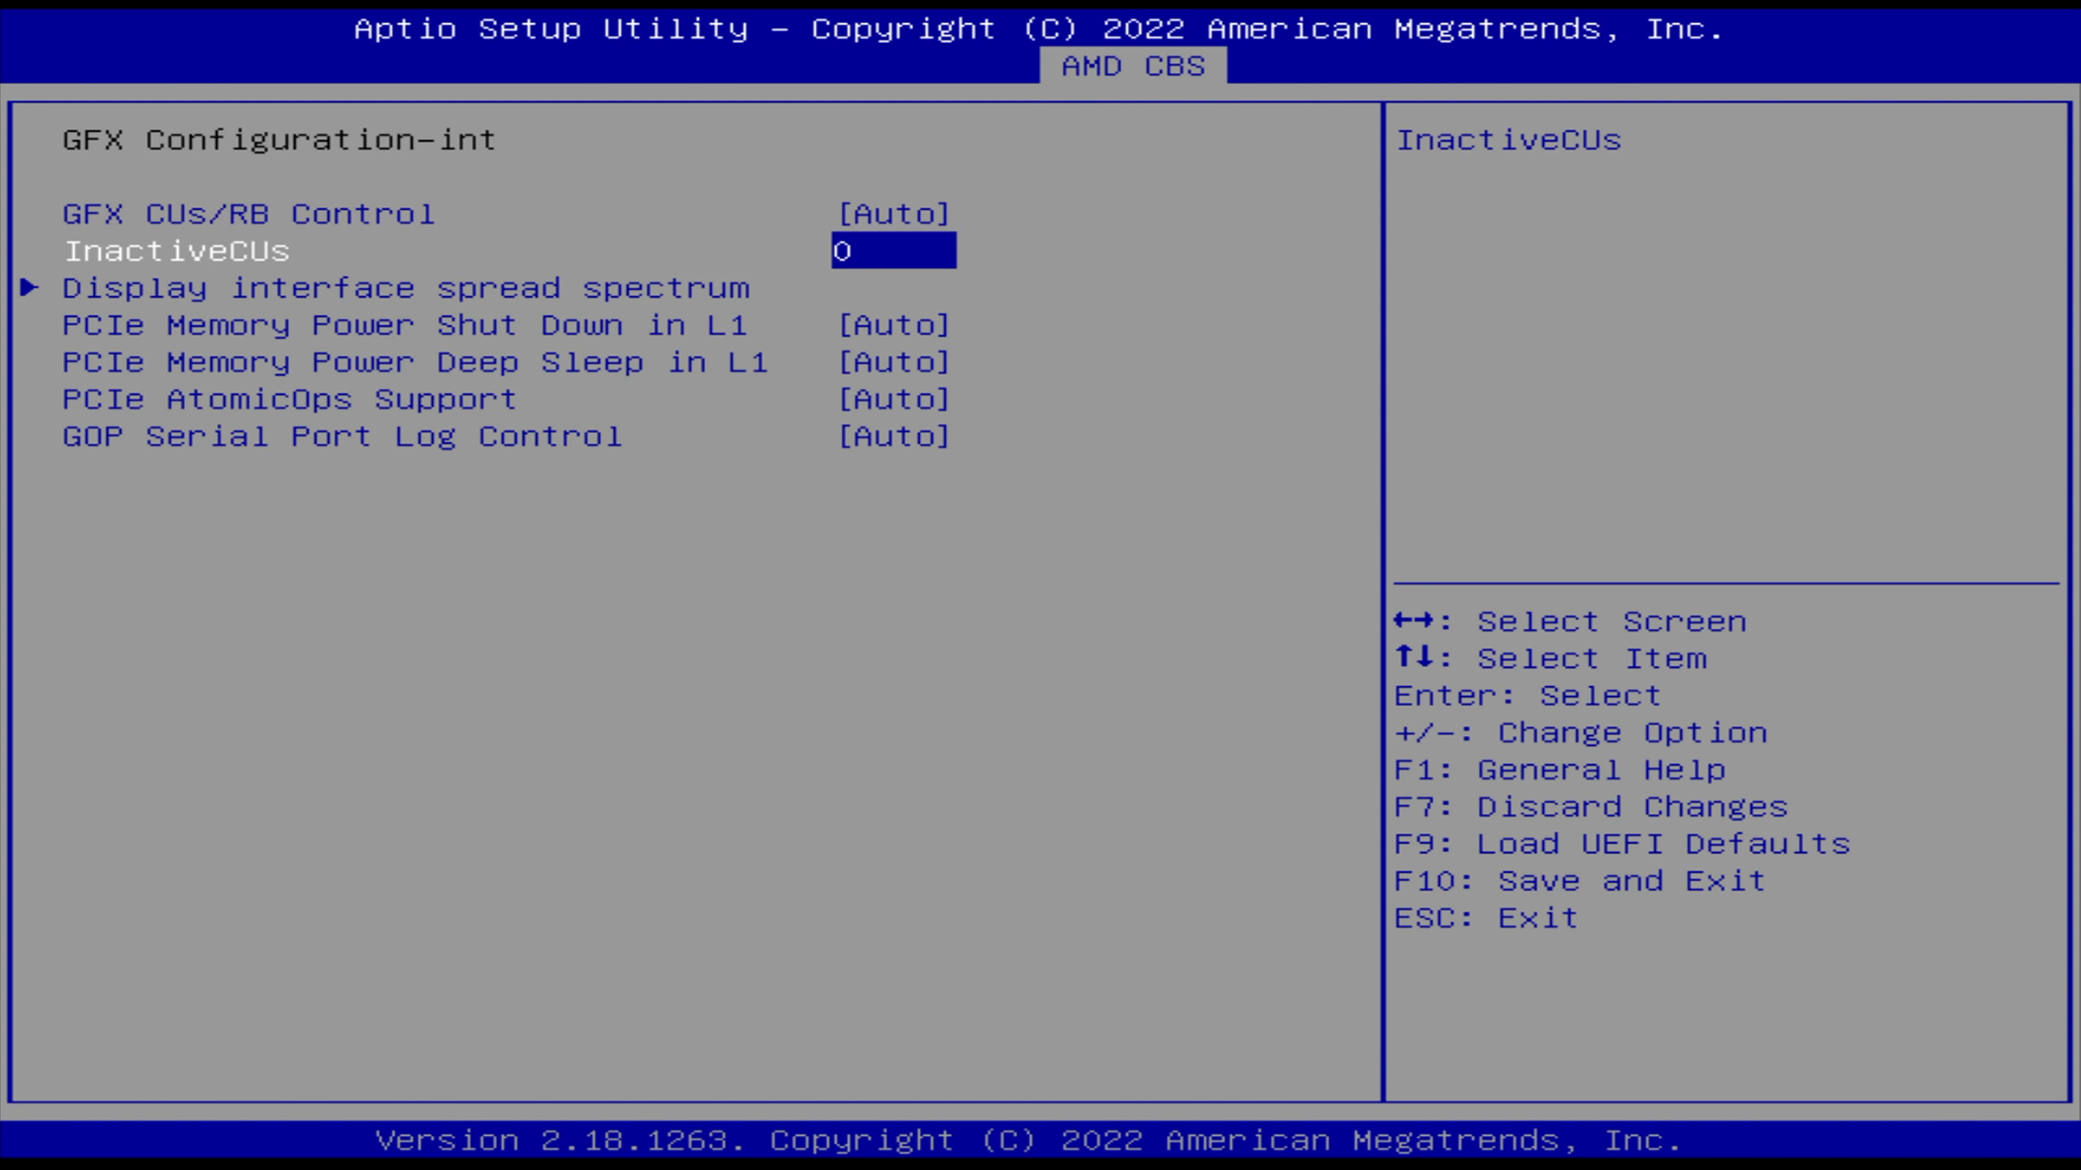Viewport: 2081px width, 1170px height.
Task: Click the InactiveCUs value input field
Action: click(894, 250)
